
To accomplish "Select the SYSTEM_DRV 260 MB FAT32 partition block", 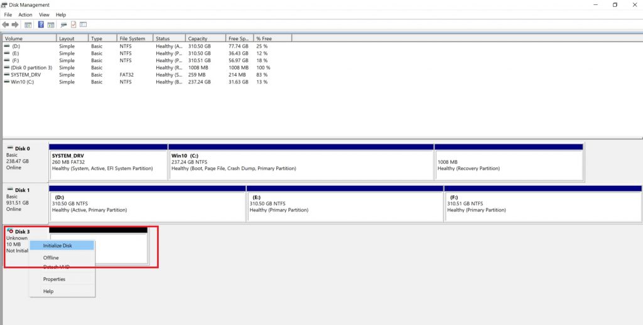I will click(108, 162).
